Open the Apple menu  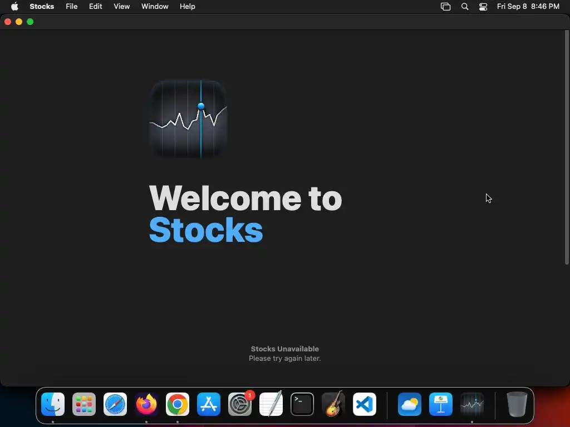[x=14, y=7]
